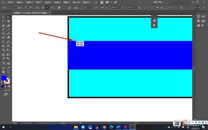
Task: Select the Pen tool
Action: 3,26
